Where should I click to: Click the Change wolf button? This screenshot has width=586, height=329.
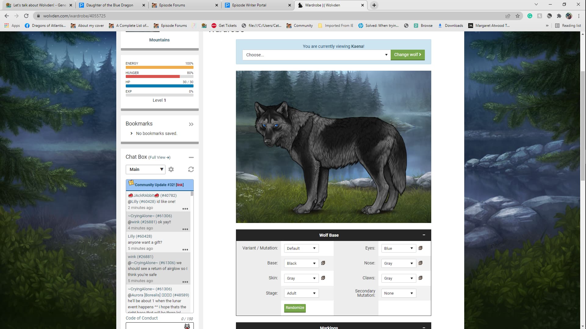[407, 55]
